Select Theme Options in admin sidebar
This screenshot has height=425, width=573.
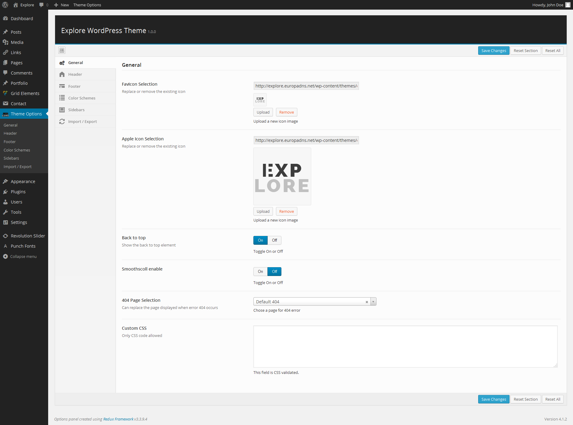pyautogui.click(x=24, y=114)
